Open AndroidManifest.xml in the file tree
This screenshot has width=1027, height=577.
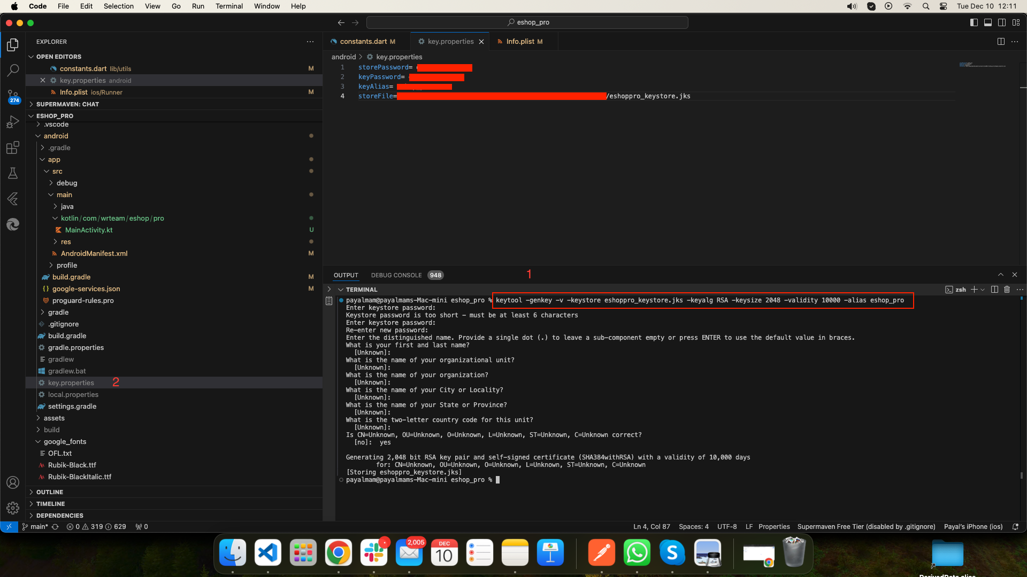[94, 253]
